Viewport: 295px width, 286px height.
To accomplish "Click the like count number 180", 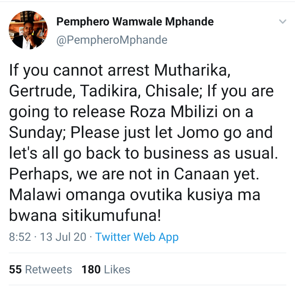I will pos(91,269).
